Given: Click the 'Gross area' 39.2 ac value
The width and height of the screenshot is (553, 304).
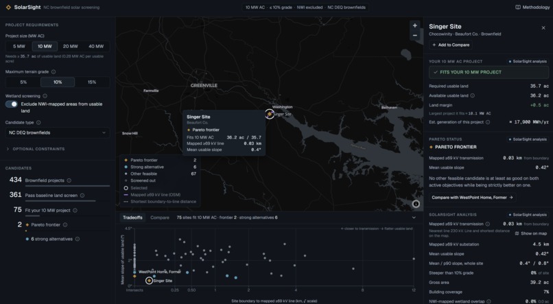Looking at the screenshot, I should (x=539, y=283).
